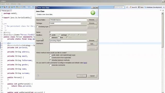Click the Add... interfaces button
Viewport: 165px width, 93px height.
click(92, 44)
